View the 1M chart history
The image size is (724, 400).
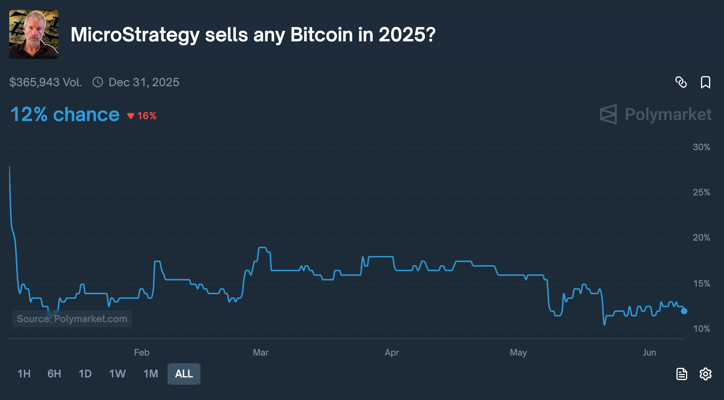(x=150, y=374)
